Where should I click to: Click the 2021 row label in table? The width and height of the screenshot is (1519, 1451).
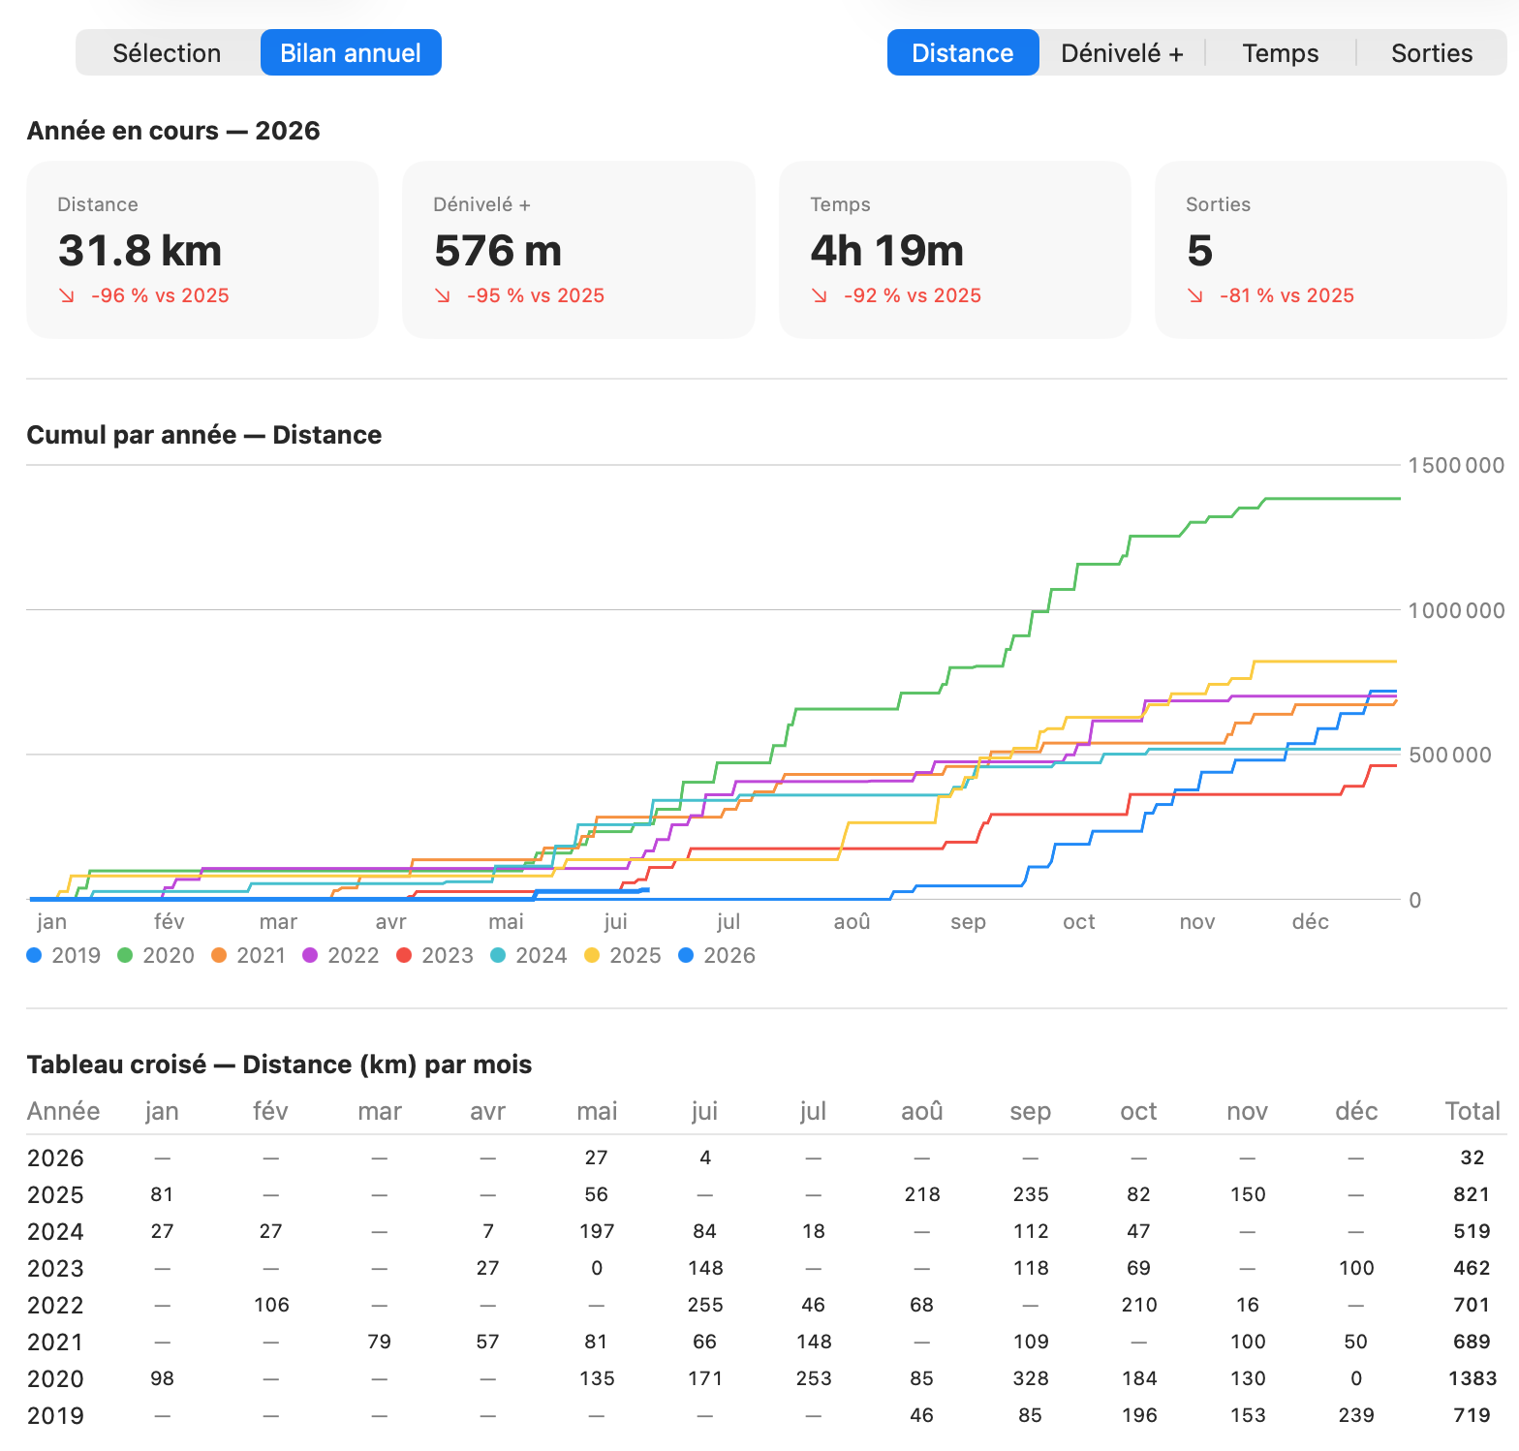point(56,1342)
